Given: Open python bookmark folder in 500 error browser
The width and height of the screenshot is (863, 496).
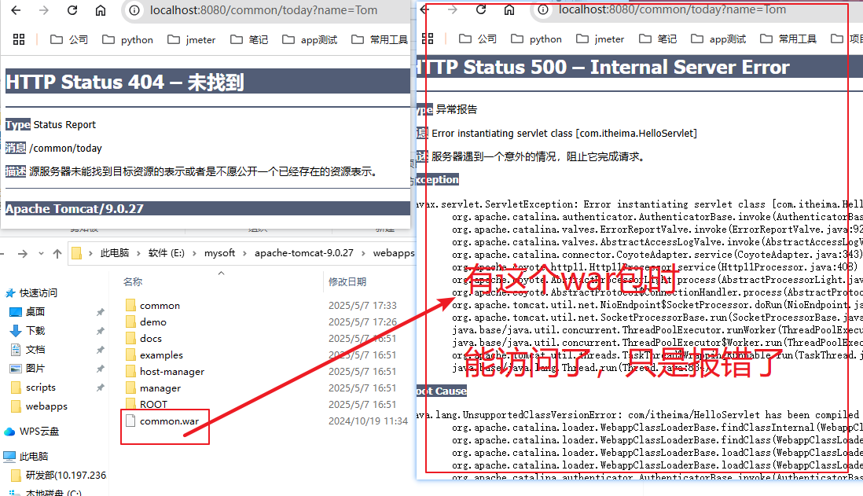Looking at the screenshot, I should pyautogui.click(x=537, y=39).
